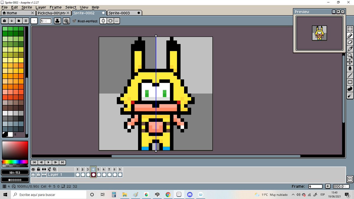This screenshot has height=199, width=354.
Task: Select the Paint Bucket tool
Action: coord(350,68)
